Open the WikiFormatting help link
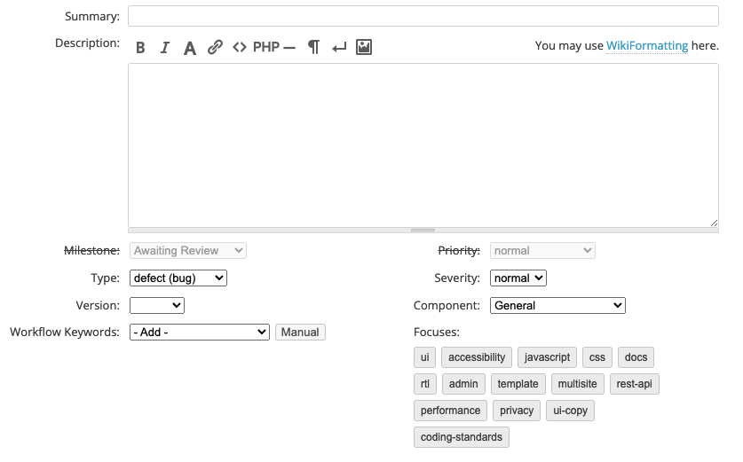 (x=647, y=46)
